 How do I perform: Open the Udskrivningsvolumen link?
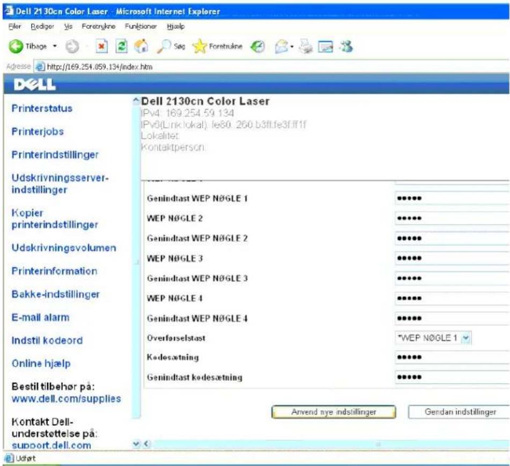64,247
